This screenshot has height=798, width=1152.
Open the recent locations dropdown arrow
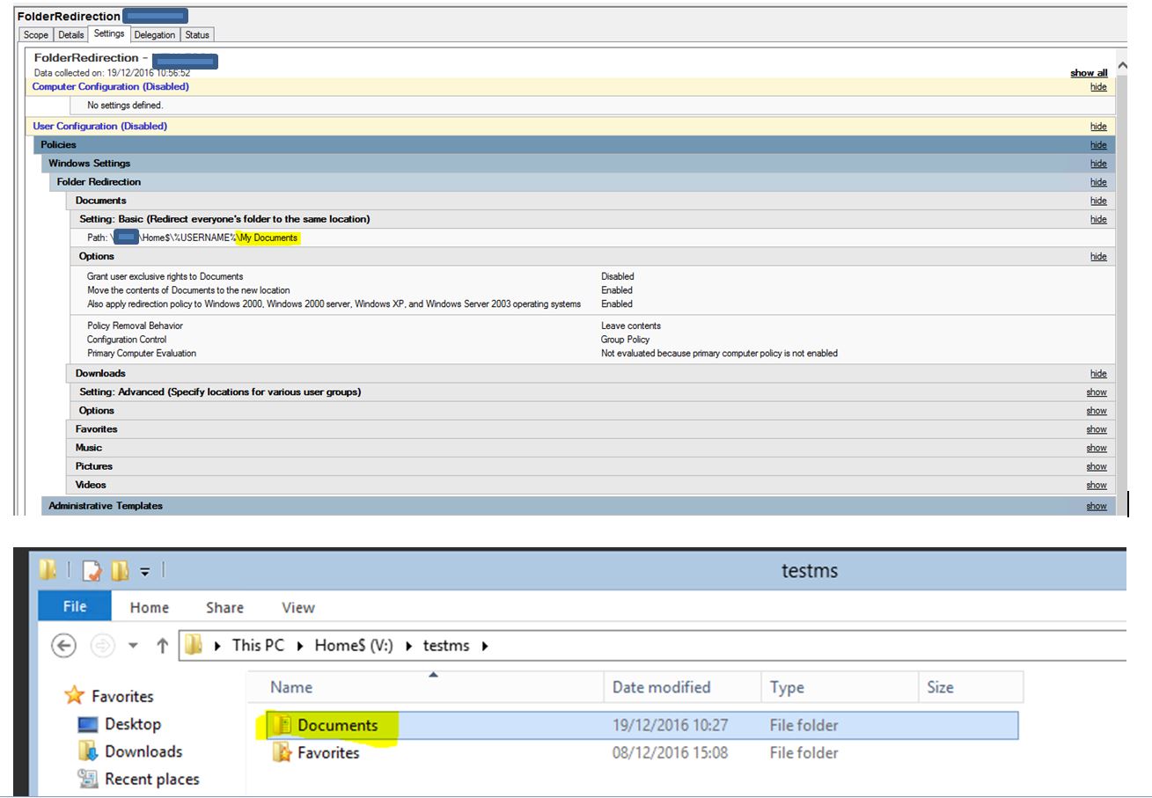coord(134,646)
